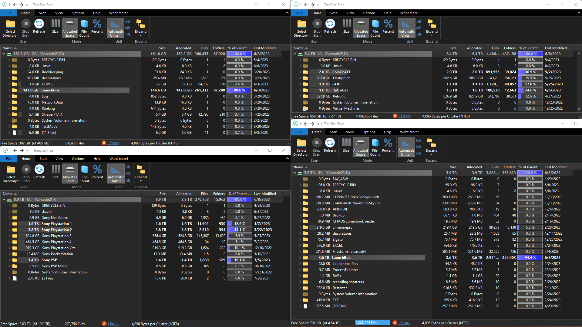The image size is (582, 327).
Task: Select Percent mode in H: drive window
Action: click(388, 145)
